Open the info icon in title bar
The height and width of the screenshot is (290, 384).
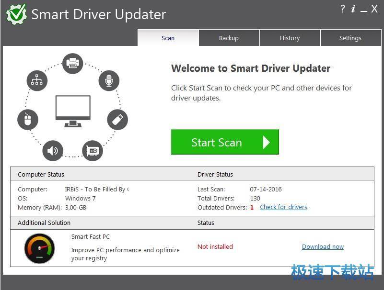pos(353,9)
